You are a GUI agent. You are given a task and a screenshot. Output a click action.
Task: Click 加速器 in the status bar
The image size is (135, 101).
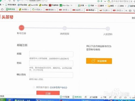(94, 97)
